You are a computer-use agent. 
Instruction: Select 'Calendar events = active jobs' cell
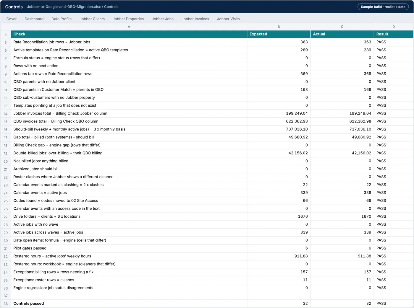129,193
